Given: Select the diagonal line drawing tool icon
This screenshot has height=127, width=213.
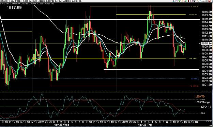Looking at the screenshot, I should point(197,1).
